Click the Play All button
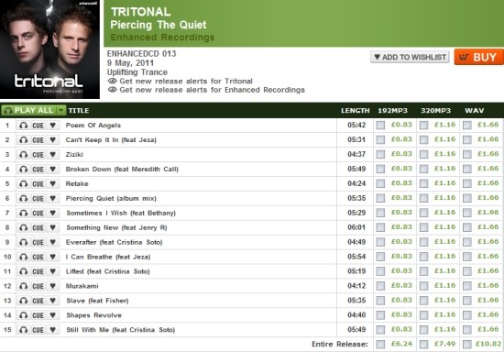Image resolution: width=504 pixels, height=352 pixels. coord(29,111)
